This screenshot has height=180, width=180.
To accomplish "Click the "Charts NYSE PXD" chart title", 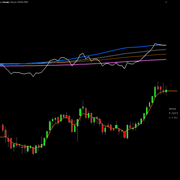I will click(19, 2).
